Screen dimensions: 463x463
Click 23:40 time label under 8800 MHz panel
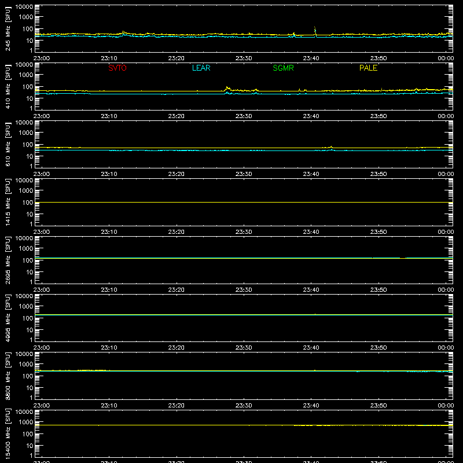(x=311, y=406)
